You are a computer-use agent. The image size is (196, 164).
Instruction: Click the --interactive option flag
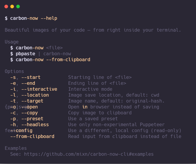(39, 89)
